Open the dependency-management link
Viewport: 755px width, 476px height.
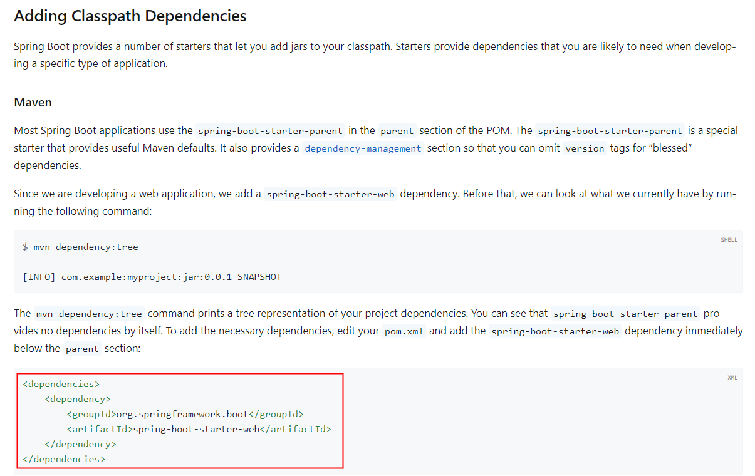click(363, 148)
